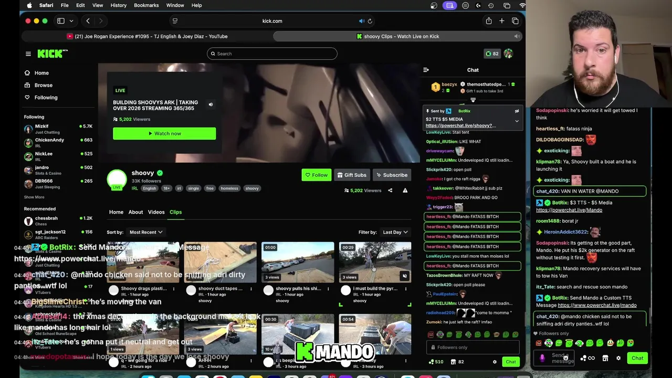672x378 pixels.
Task: Collapse the left chat panel using the arrow icon
Action: click(426, 70)
